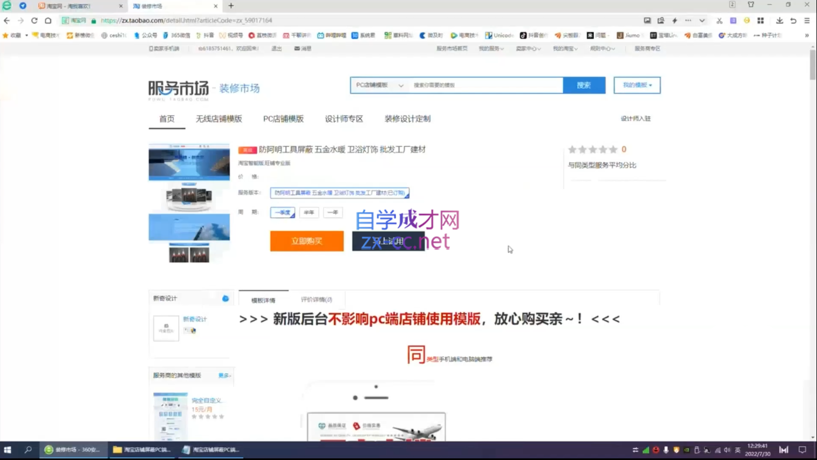Expand the 我的服务 dropdown
This screenshot has width=817, height=460.
(x=491, y=48)
